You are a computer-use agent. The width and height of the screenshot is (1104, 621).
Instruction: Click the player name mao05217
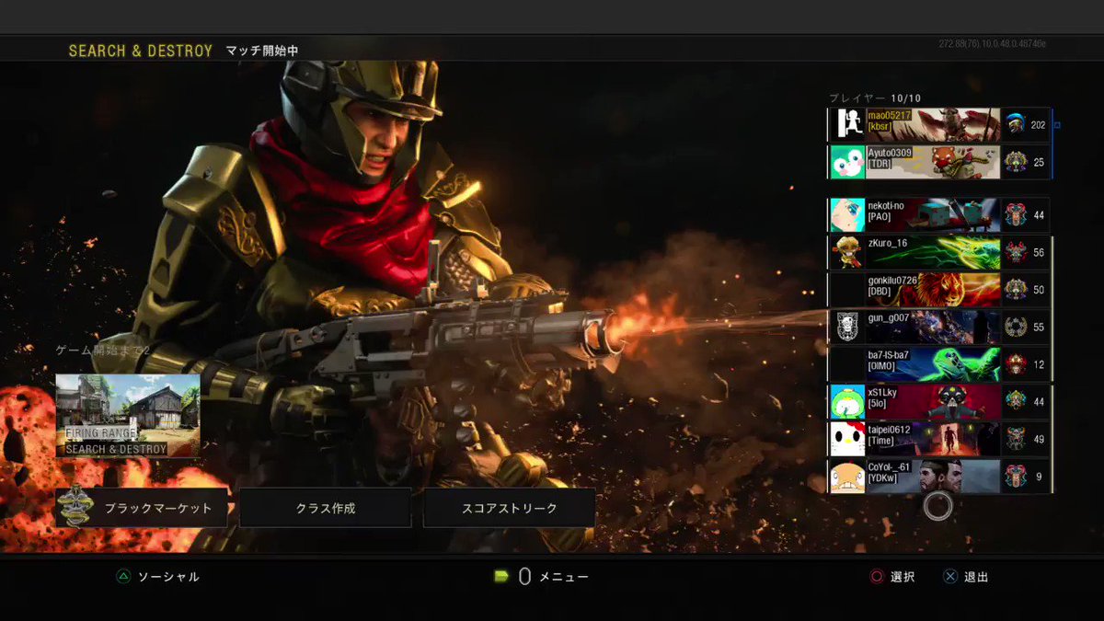pos(890,115)
